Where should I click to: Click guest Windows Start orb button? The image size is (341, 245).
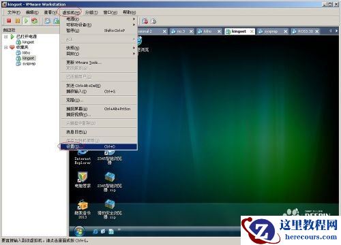[x=79, y=231]
